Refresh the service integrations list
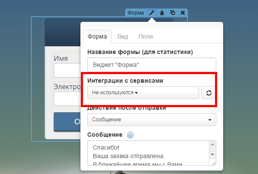This screenshot has height=174, width=258. [209, 93]
